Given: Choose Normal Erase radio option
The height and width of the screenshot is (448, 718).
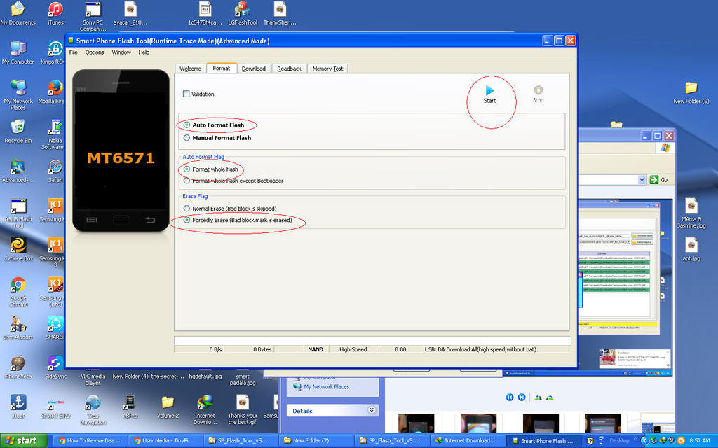Looking at the screenshot, I should pos(187,209).
